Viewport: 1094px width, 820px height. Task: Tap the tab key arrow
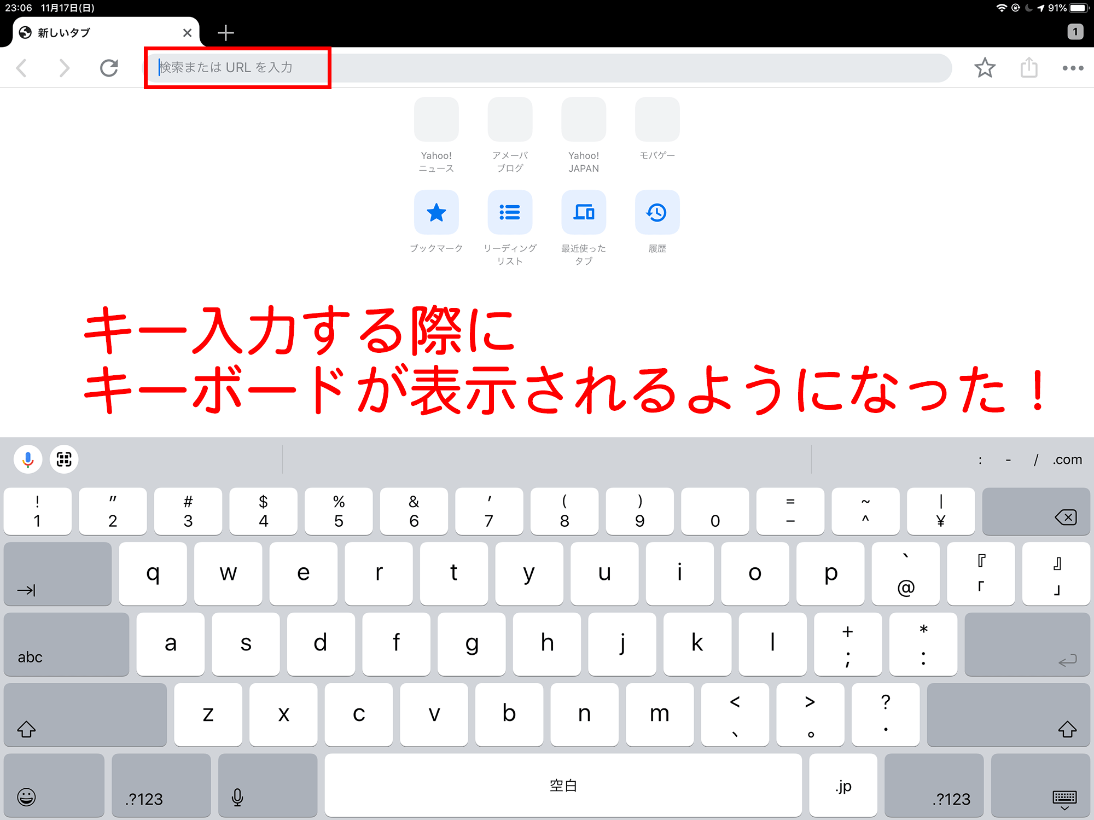click(x=57, y=574)
